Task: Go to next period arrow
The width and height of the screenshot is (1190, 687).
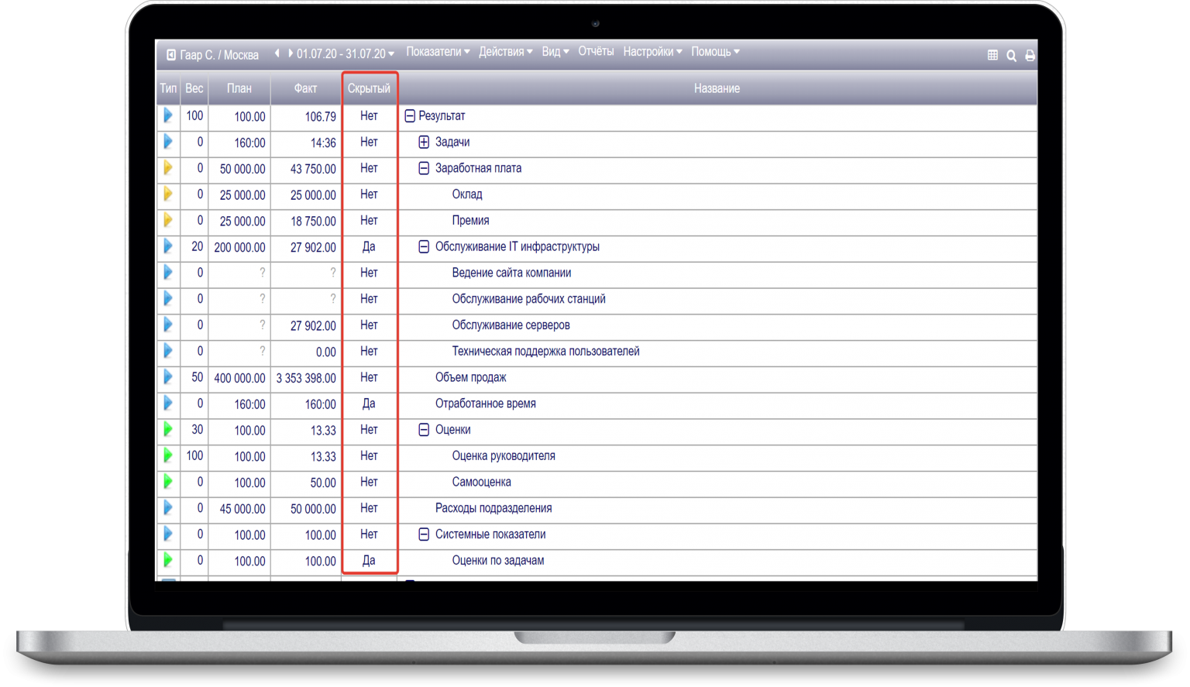Action: pos(291,53)
